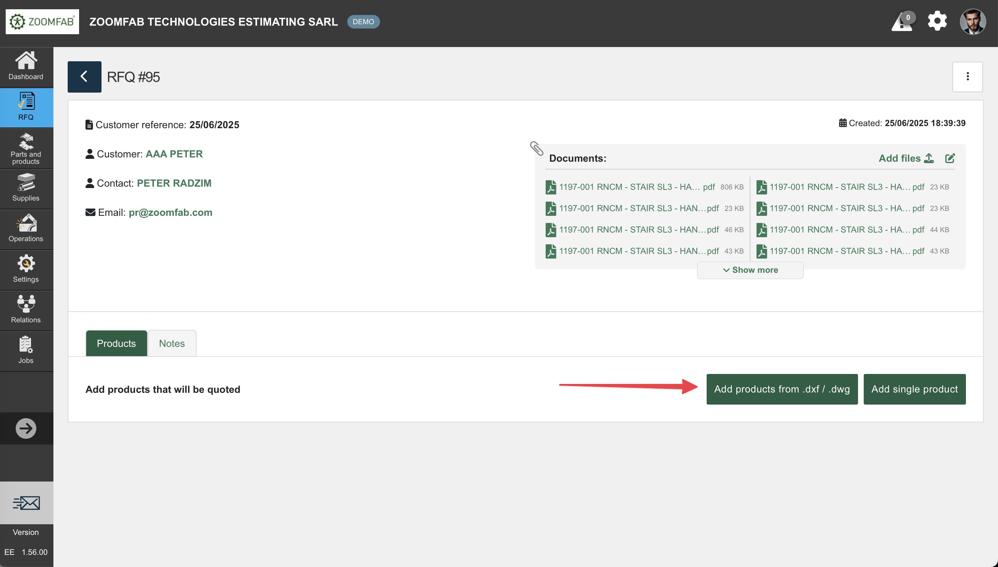The width and height of the screenshot is (998, 567).
Task: Click the notifications alert icon
Action: click(x=902, y=22)
